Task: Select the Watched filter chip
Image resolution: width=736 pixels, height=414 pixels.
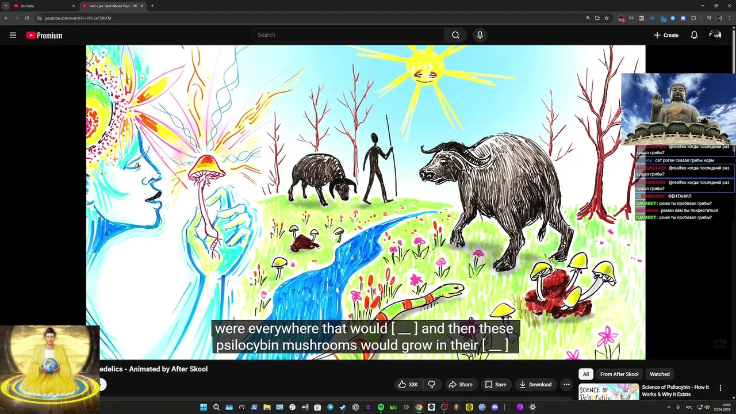Action: 660,374
